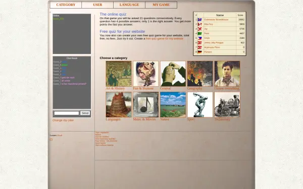Open the USER menu tab

97,5
